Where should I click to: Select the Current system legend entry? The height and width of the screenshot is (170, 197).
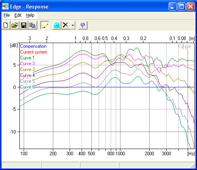pyautogui.click(x=34, y=52)
